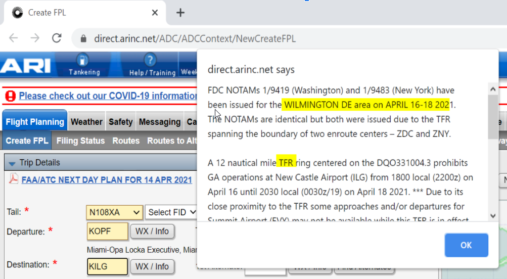The height and width of the screenshot is (279, 507).
Task: Go forward in browser history
Action: (35, 38)
